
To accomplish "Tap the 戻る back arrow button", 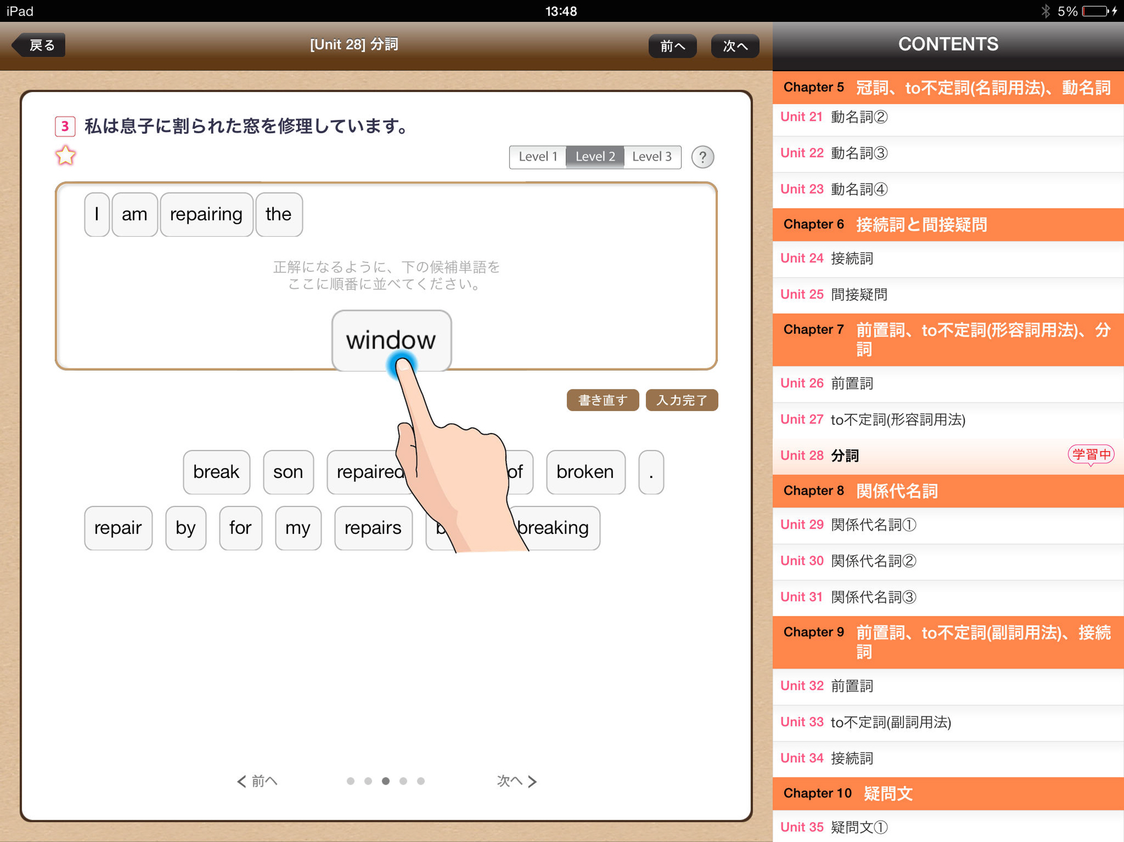I will 39,45.
